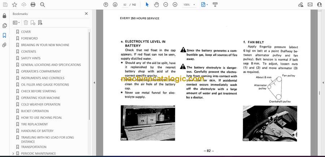Open INSTRUMENTS AND CONTROLS bookmark

43,78
